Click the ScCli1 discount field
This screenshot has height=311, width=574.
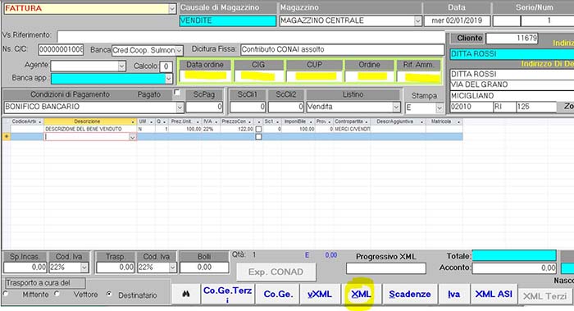(x=248, y=107)
